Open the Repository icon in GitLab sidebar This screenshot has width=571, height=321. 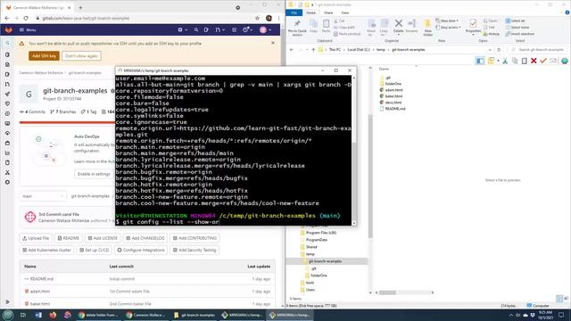7,64
